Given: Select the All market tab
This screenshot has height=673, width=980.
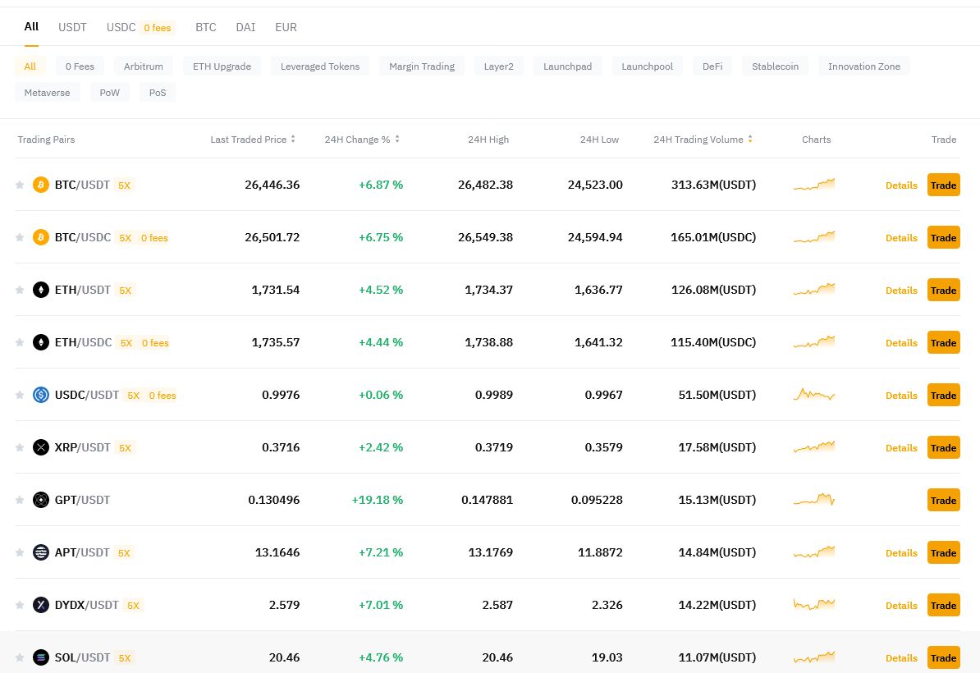Looking at the screenshot, I should pyautogui.click(x=31, y=27).
